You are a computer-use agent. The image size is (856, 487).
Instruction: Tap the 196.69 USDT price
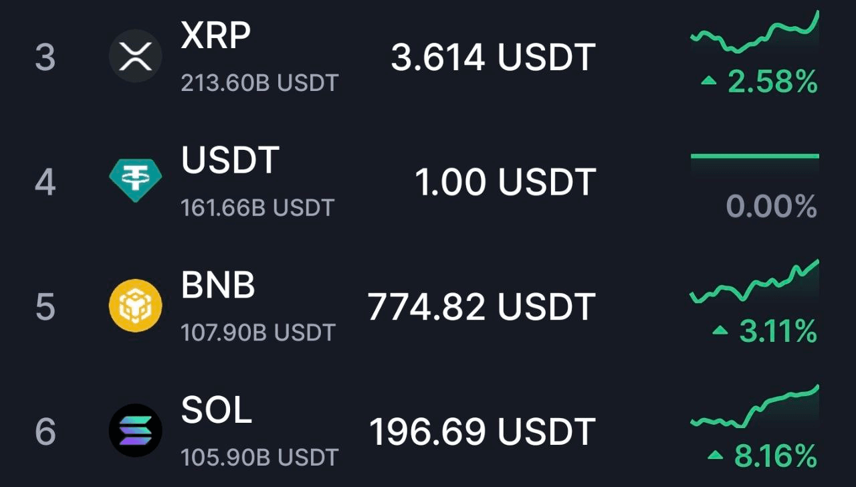point(482,431)
